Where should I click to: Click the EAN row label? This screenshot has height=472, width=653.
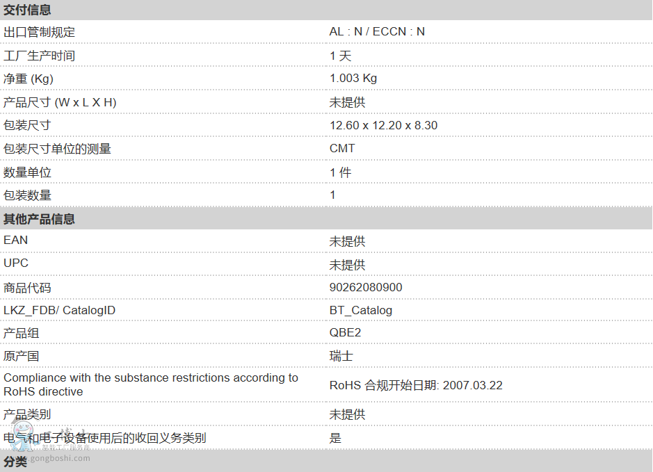point(16,241)
